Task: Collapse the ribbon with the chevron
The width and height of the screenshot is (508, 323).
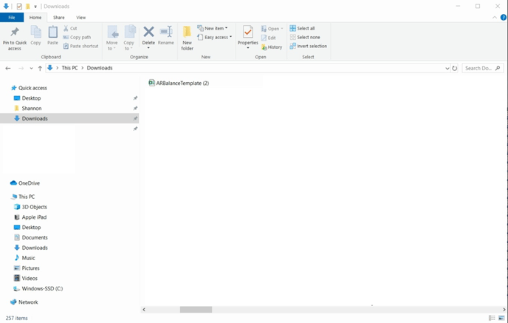Action: (x=495, y=17)
